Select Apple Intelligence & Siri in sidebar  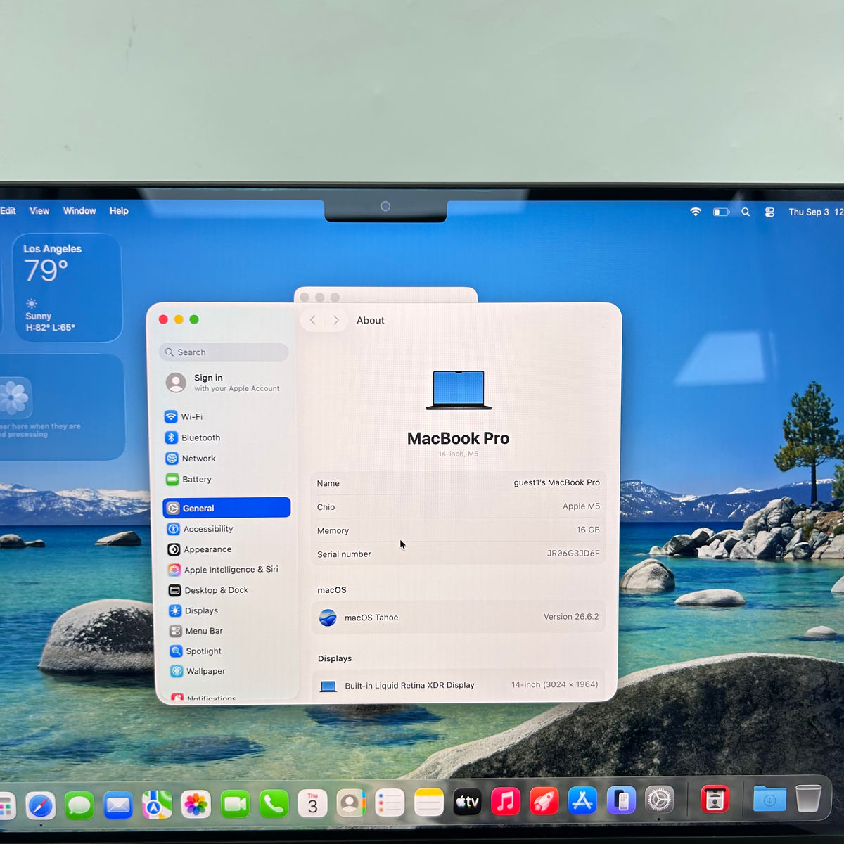(226, 570)
